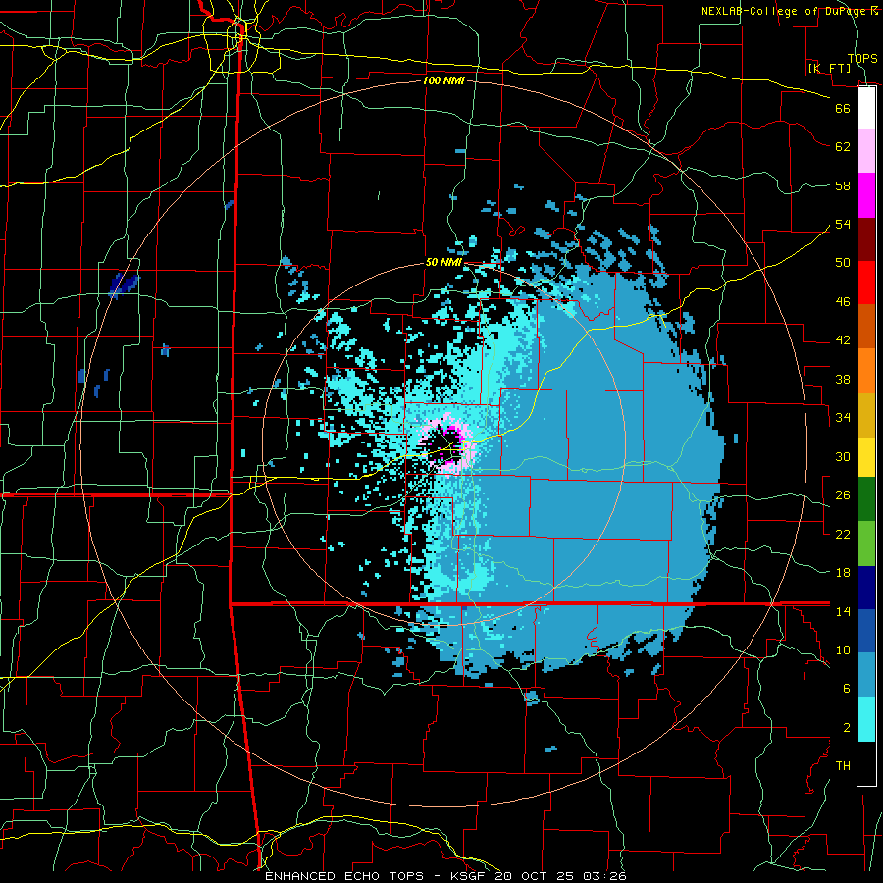The height and width of the screenshot is (883, 883).
Task: Click the yellow legend swatch
Action: click(x=866, y=456)
